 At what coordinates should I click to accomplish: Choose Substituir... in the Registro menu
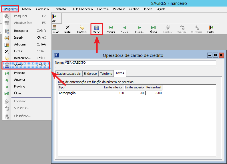(27, 108)
